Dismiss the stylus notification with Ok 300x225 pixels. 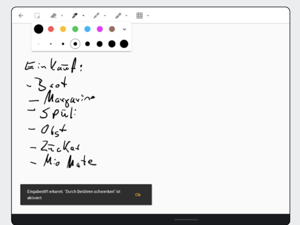tap(138, 195)
